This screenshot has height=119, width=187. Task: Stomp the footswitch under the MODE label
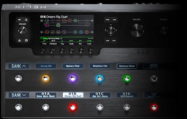(x=154, y=79)
